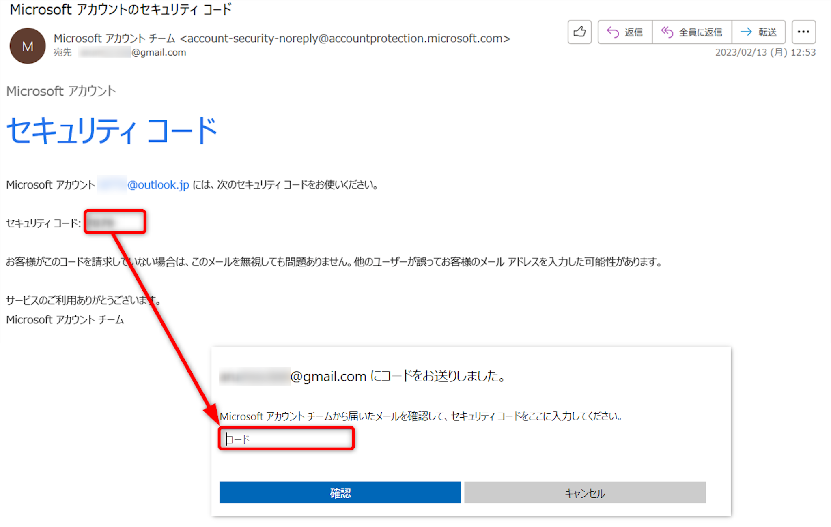Click the thumbs-up like icon

(x=579, y=32)
